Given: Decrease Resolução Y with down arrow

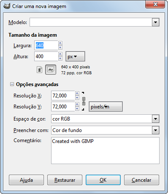Looking at the screenshot, I should pos(77,109).
